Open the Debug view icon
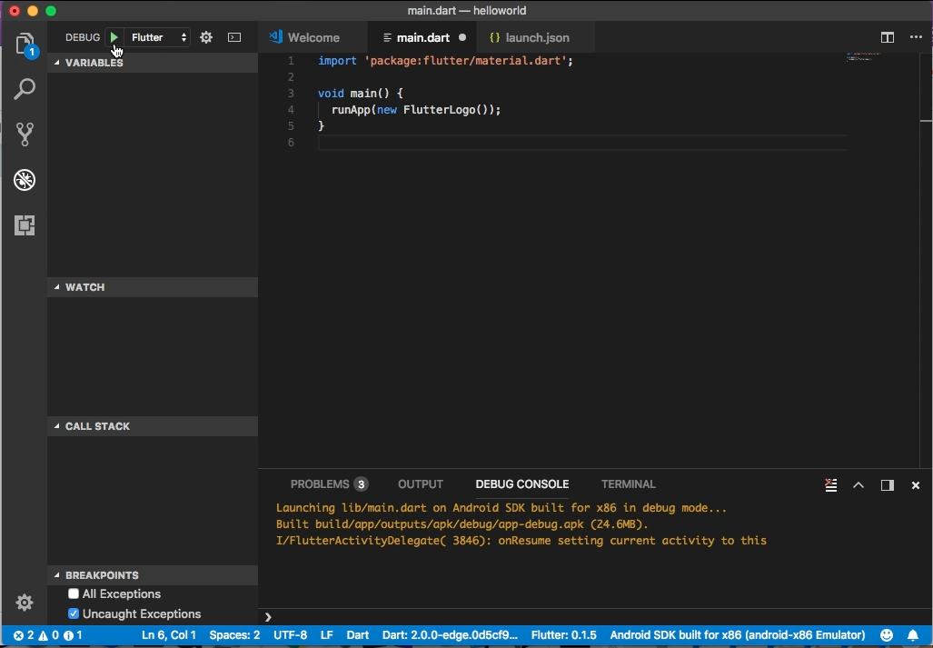 pos(25,180)
